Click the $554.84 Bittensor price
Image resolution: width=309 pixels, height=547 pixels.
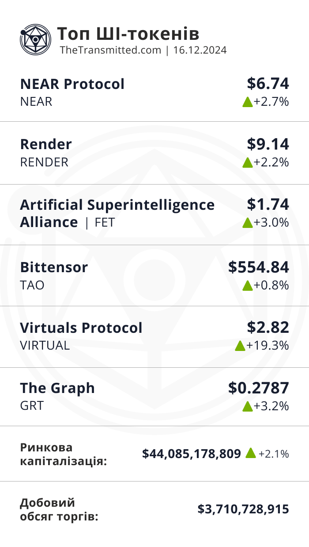259,267
